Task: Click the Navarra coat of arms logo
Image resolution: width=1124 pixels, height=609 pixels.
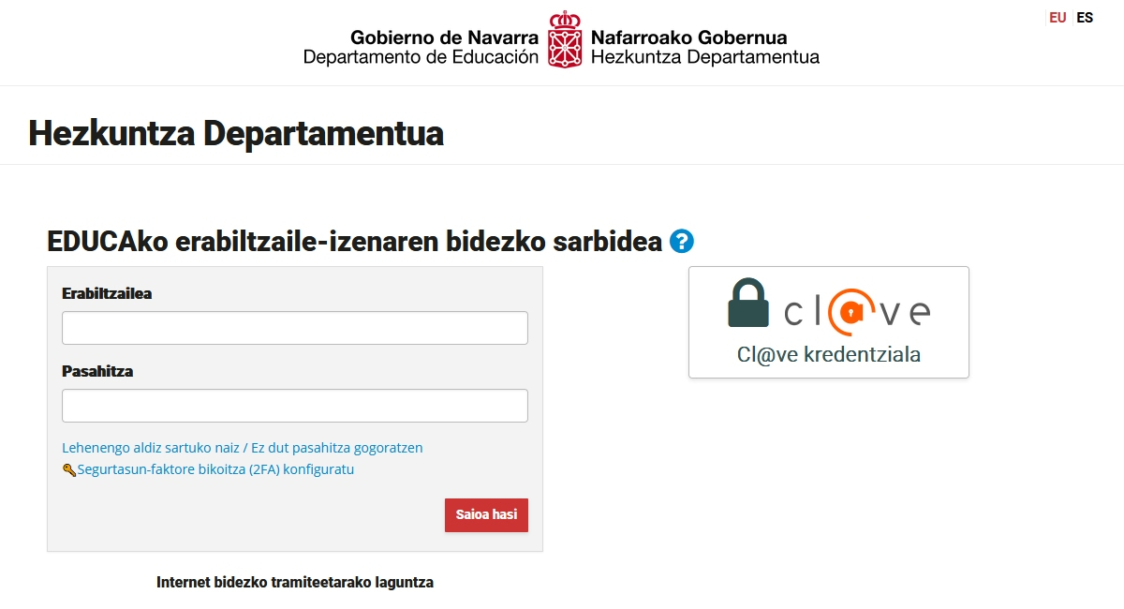Action: tap(564, 39)
